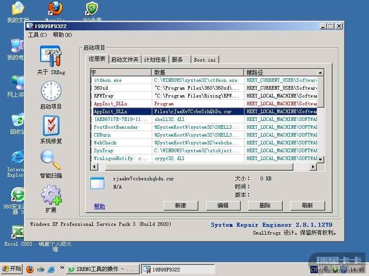This screenshot has width=369, height=276.
Task: Open the 360杀毒 desktop shortcut
Action: tap(92, 8)
